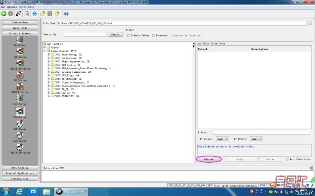
Task: Click the Description column header
Action: 260,49
